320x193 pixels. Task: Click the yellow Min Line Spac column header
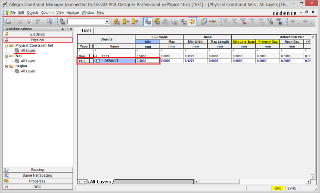coord(244,41)
